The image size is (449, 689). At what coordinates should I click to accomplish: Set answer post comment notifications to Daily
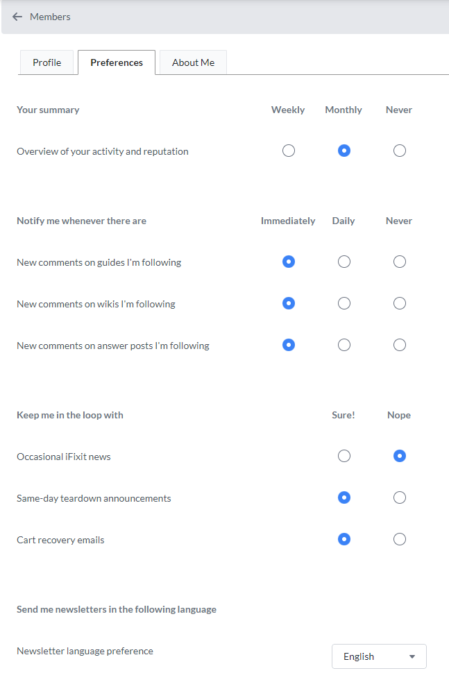pyautogui.click(x=344, y=345)
